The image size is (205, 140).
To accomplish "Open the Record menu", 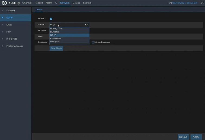I will 39,3.
